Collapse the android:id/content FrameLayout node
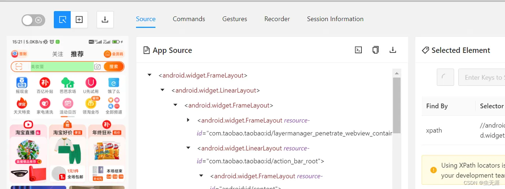The image size is (505, 189). 201,176
